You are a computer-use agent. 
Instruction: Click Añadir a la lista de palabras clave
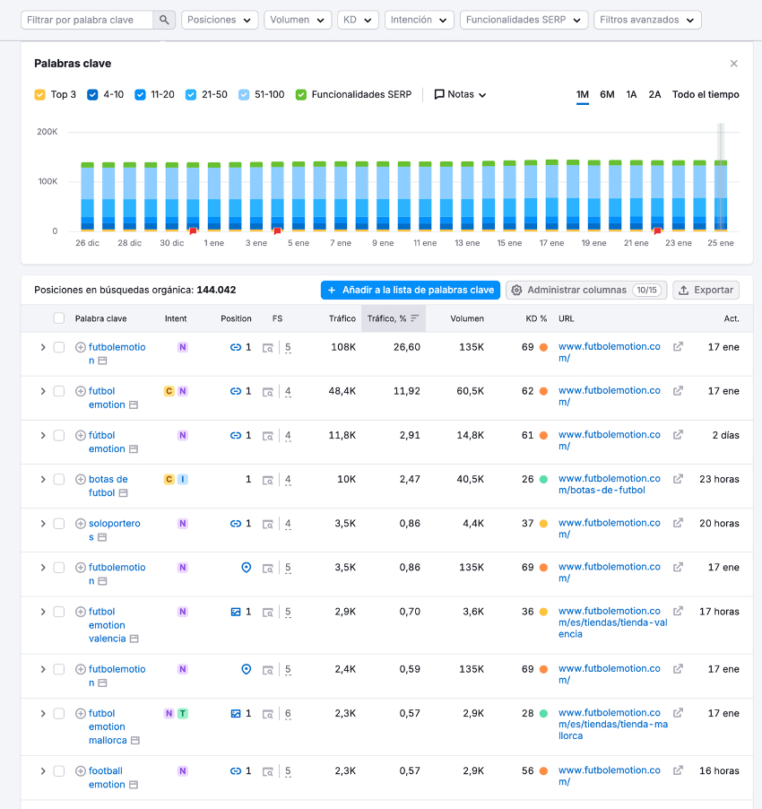pos(410,290)
